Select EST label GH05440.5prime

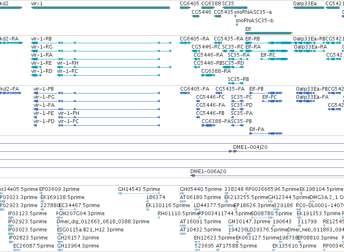(x=201, y=189)
